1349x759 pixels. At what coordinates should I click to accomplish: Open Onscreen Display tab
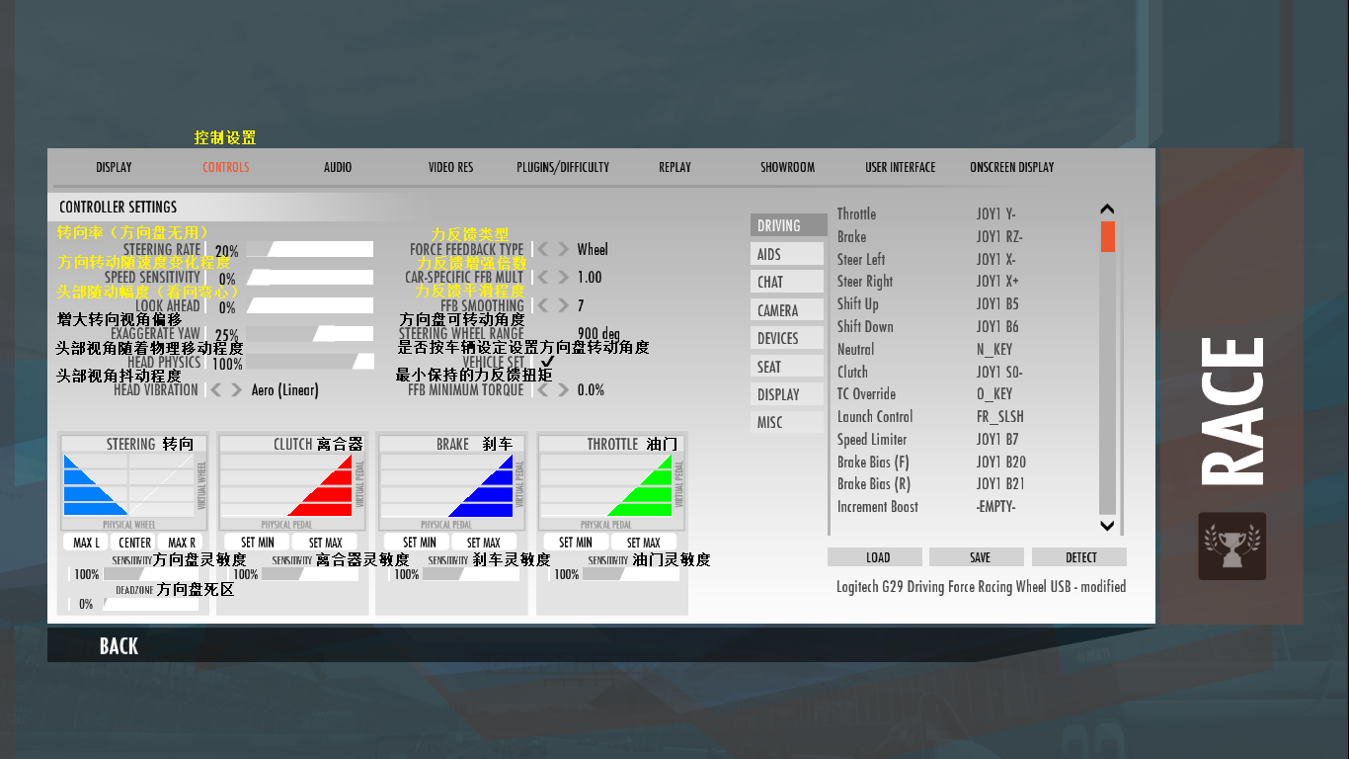1012,167
